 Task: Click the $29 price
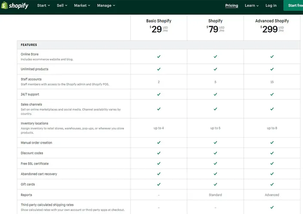click(x=158, y=29)
